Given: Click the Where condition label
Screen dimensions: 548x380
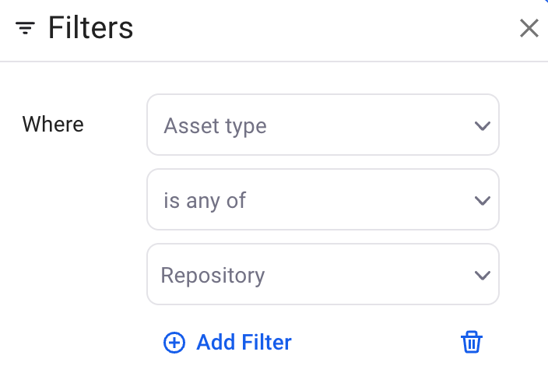Looking at the screenshot, I should pos(53,124).
